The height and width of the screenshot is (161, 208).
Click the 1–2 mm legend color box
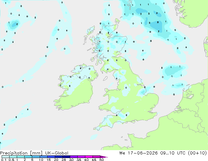coord(21,157)
